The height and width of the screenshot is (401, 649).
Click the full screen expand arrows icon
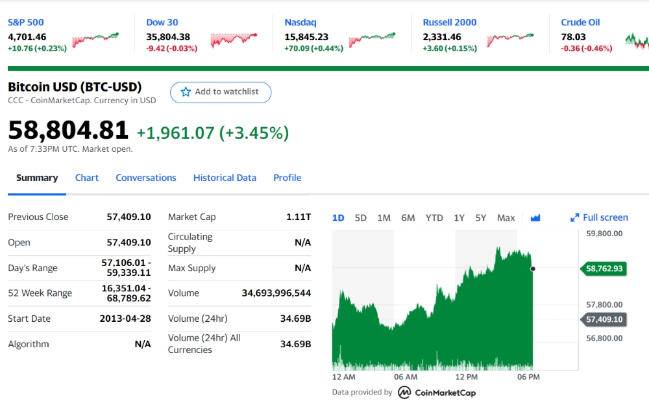click(574, 217)
